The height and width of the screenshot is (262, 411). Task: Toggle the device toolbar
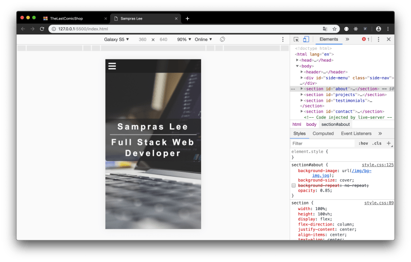coord(306,39)
